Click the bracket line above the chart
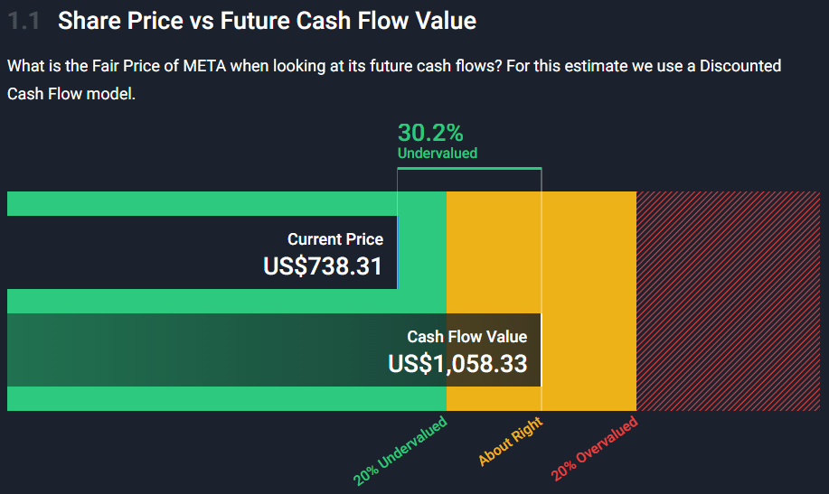The image size is (829, 494). [x=469, y=169]
